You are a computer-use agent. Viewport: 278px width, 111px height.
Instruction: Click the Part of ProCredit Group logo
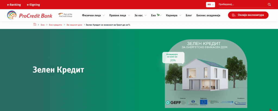pyautogui.click(x=65, y=15)
